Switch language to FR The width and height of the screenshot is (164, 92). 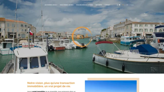coord(123,5)
